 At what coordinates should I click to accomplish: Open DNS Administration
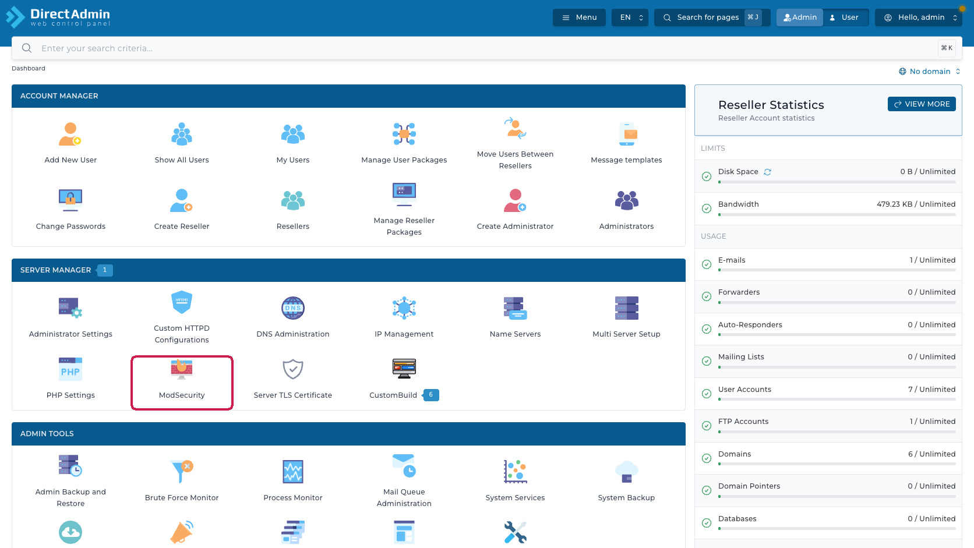[293, 318]
